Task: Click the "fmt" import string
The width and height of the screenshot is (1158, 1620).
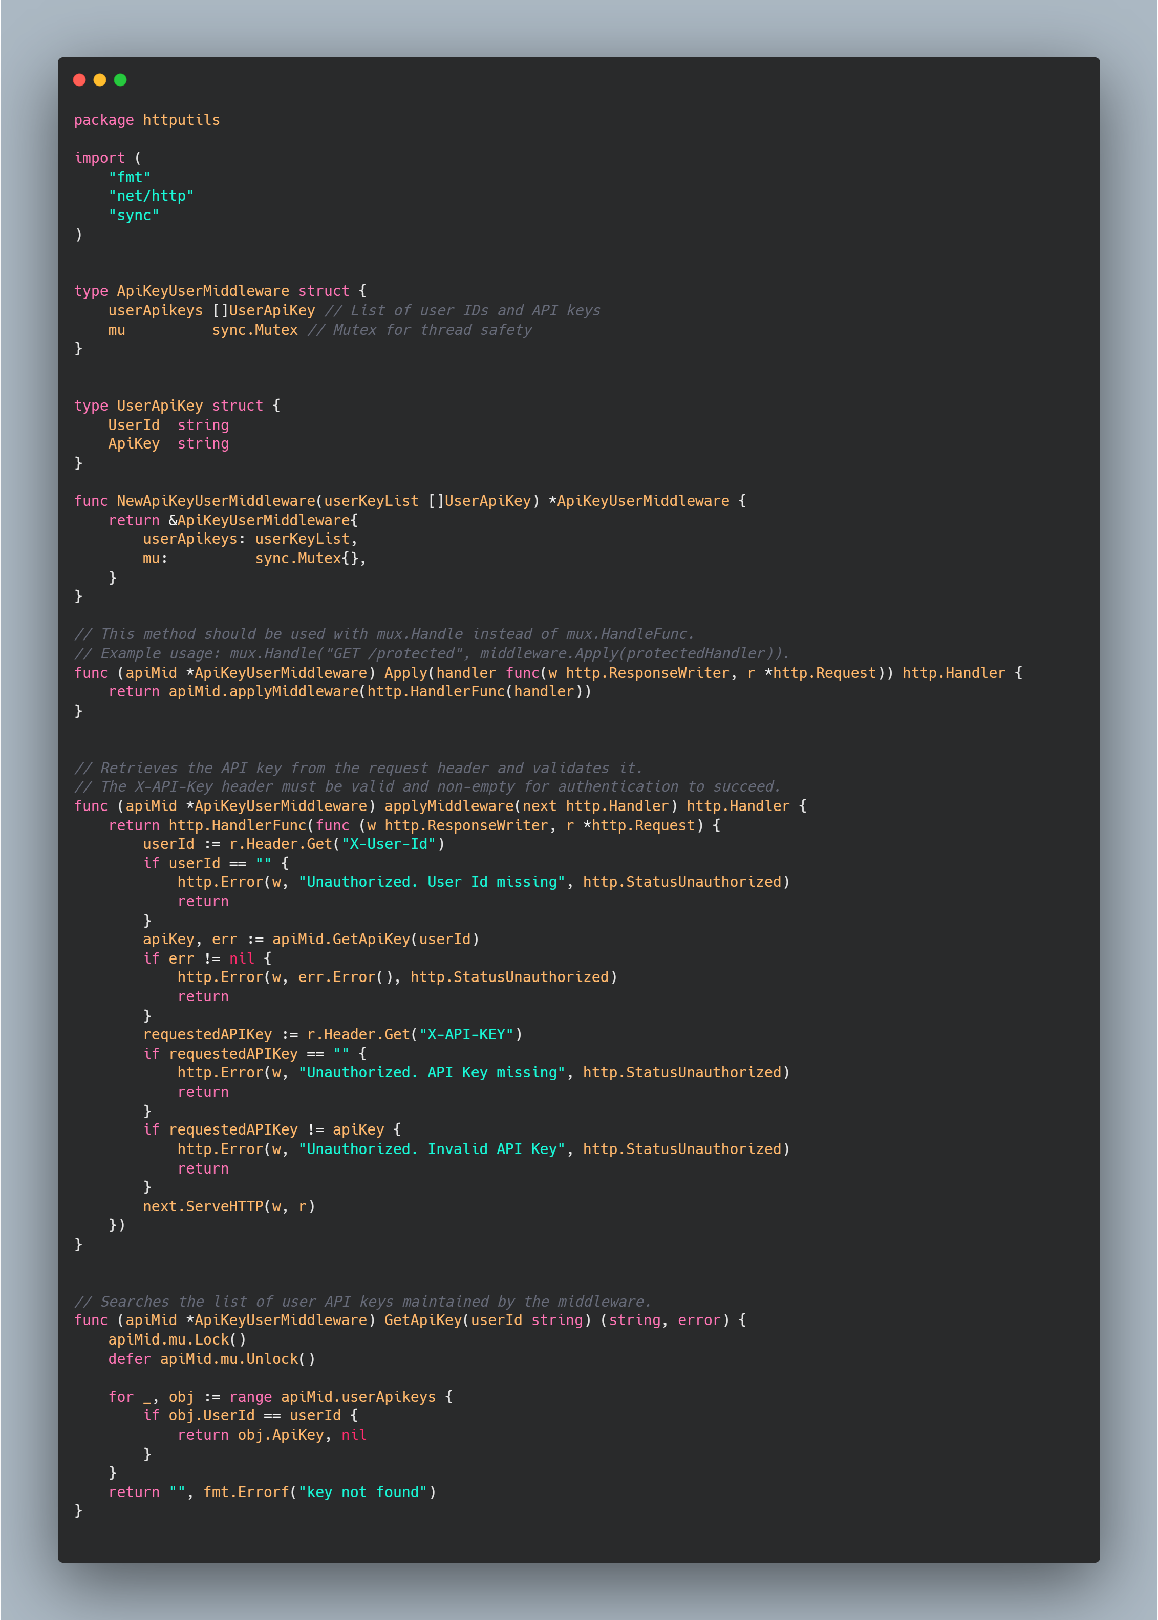Action: tap(129, 177)
